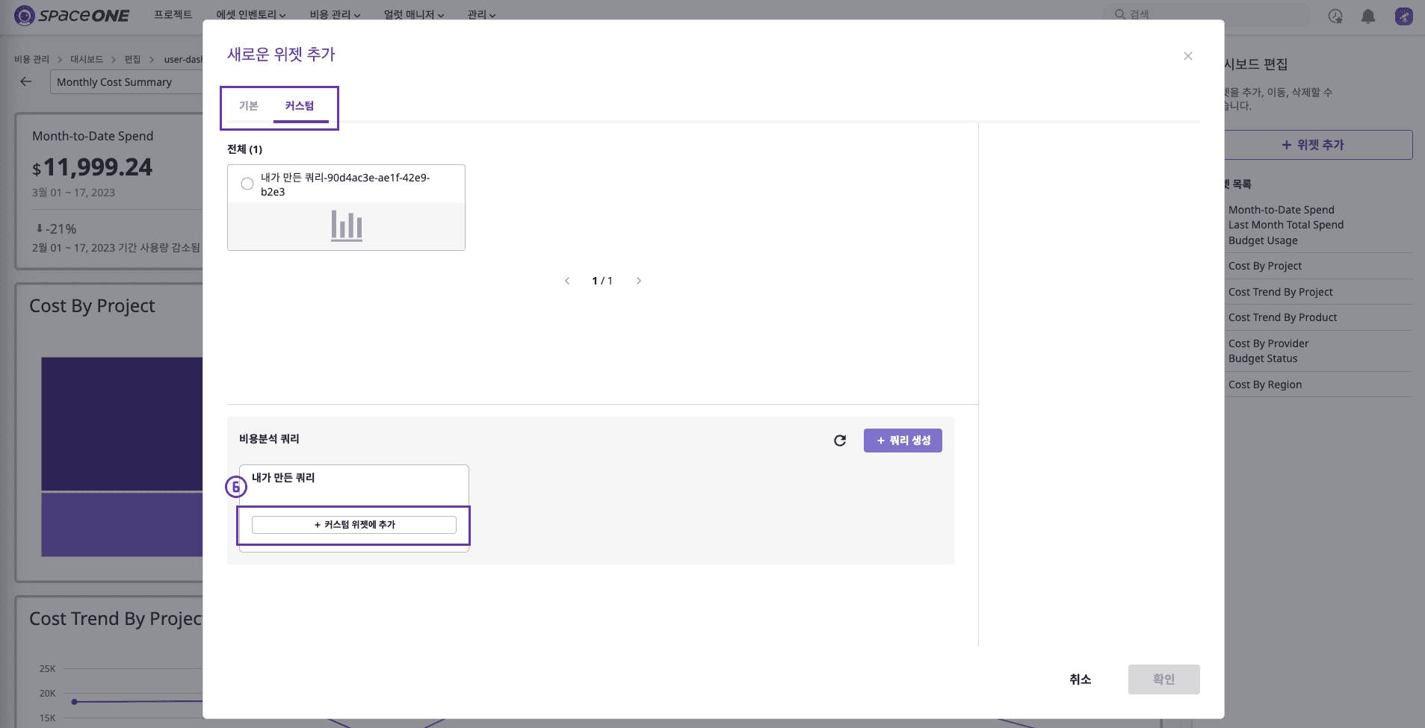Image resolution: width=1425 pixels, height=728 pixels.
Task: Select Month-to-Date Spend in widget list
Action: pos(1282,210)
